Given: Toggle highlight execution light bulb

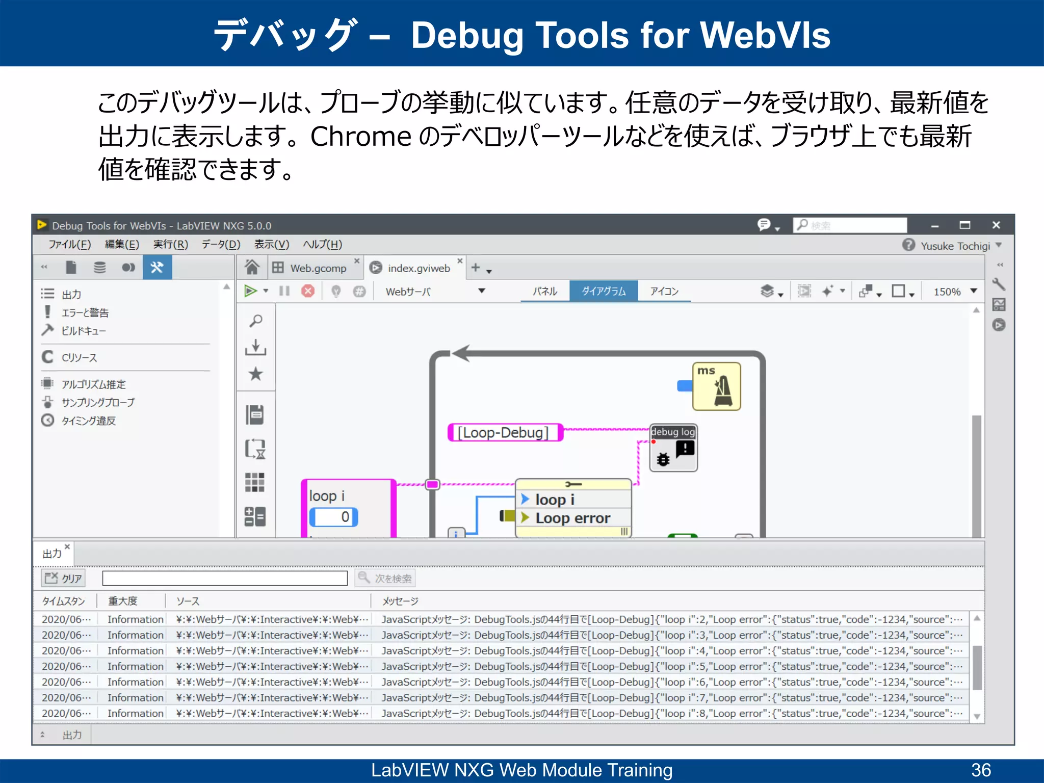Looking at the screenshot, I should point(336,291).
